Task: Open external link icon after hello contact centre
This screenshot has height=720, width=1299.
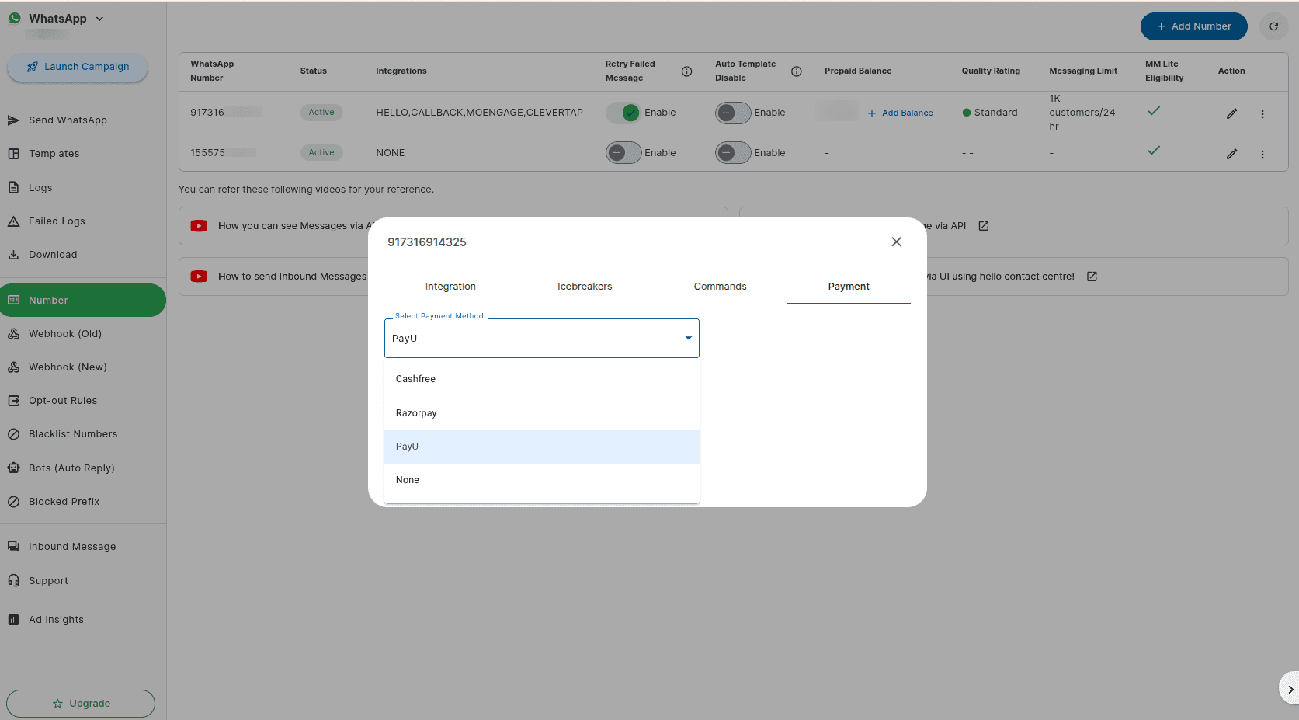Action: (1092, 277)
